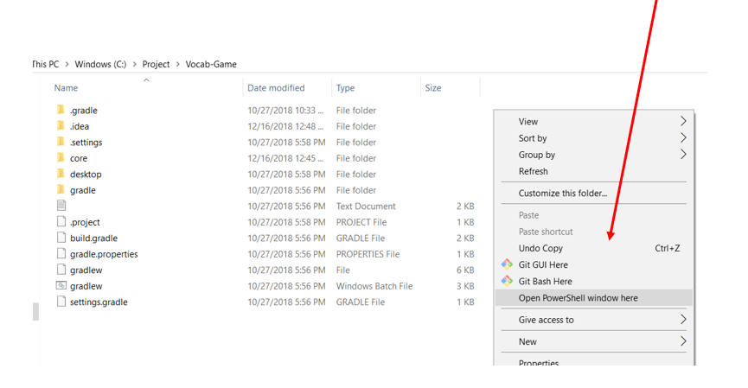Select the build.gradle file name

pyautogui.click(x=93, y=239)
